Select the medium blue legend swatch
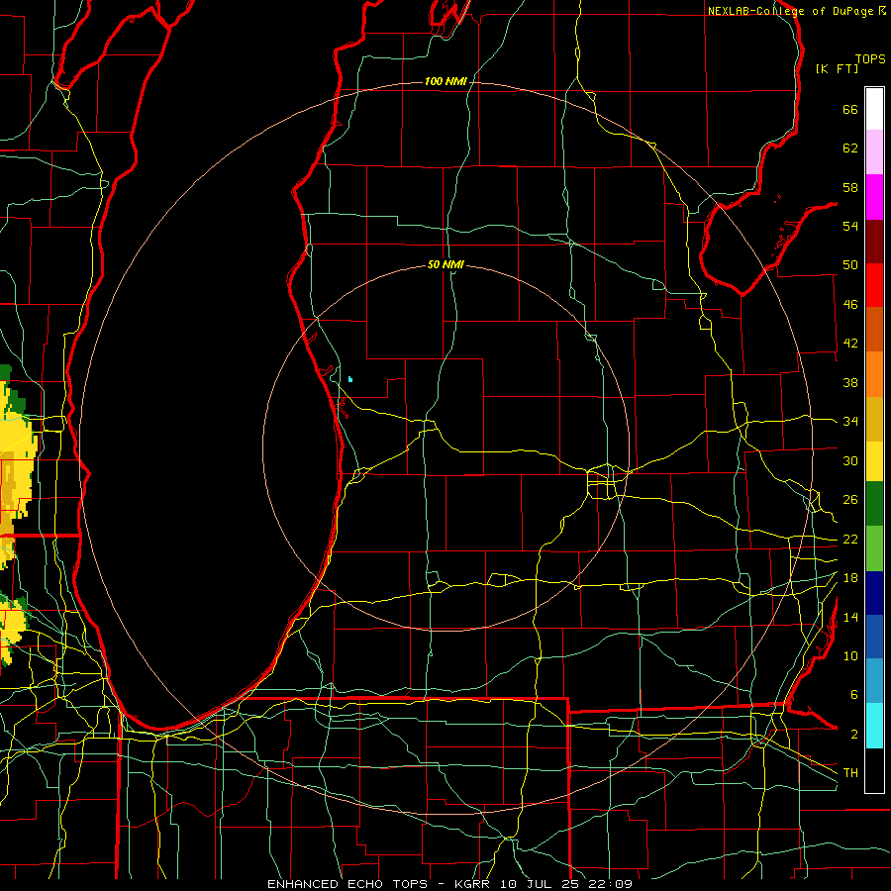 tap(874, 637)
